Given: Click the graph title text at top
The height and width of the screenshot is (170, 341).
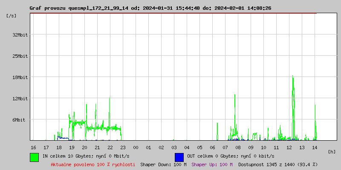Looking at the screenshot, I should (x=150, y=8).
